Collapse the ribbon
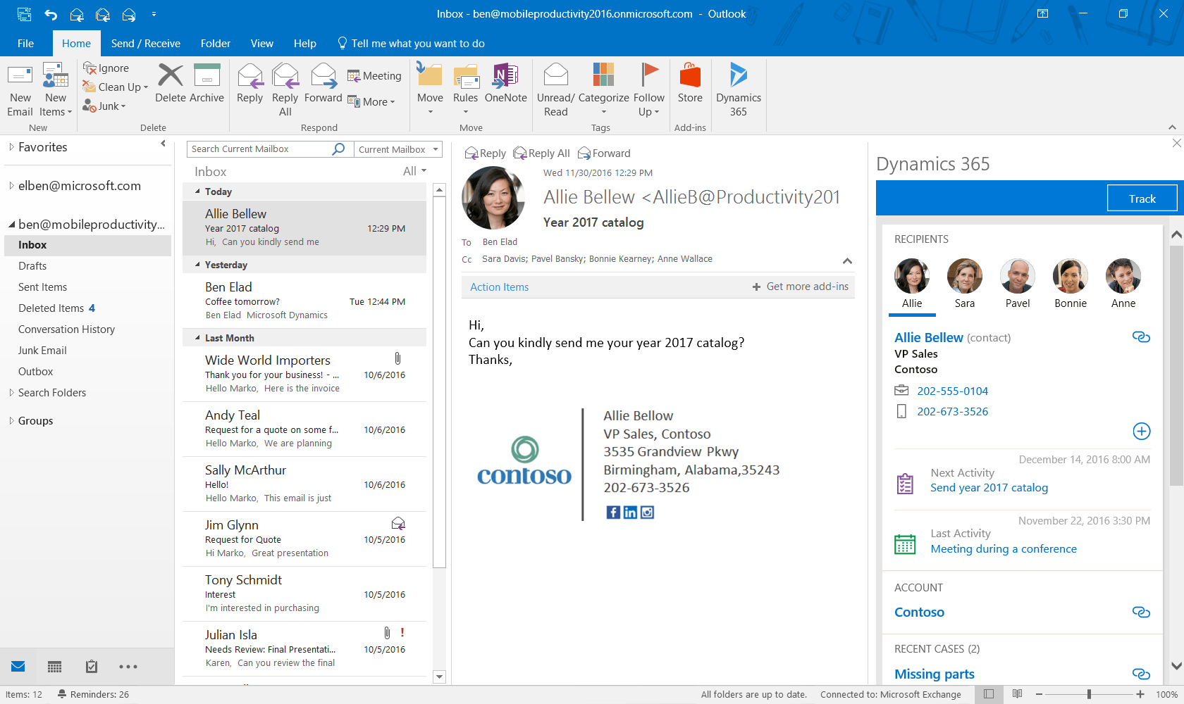This screenshot has width=1184, height=704. [1172, 127]
